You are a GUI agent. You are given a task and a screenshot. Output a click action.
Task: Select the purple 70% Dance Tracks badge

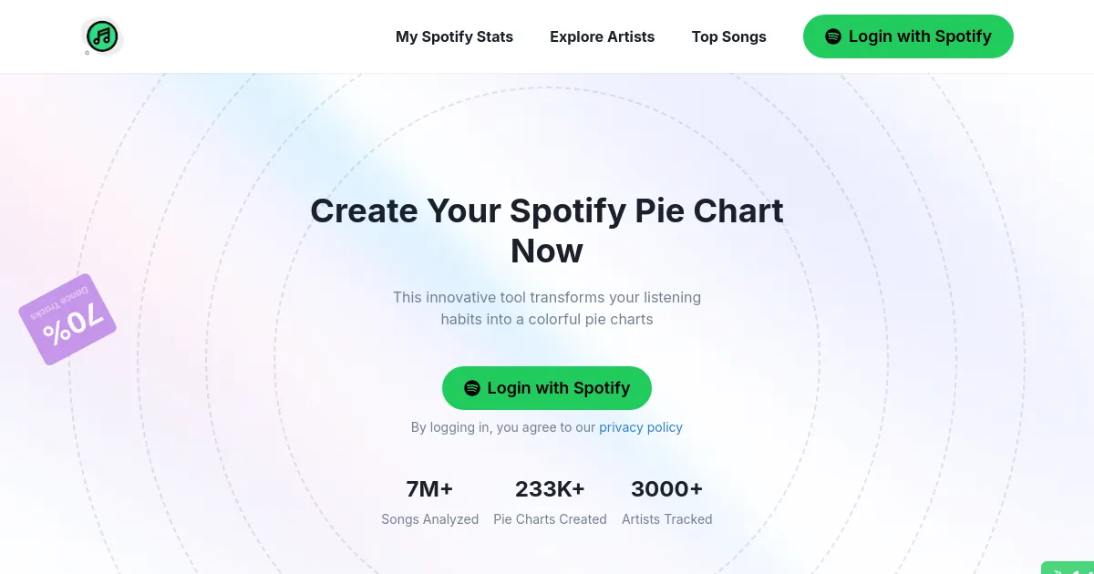(67, 319)
